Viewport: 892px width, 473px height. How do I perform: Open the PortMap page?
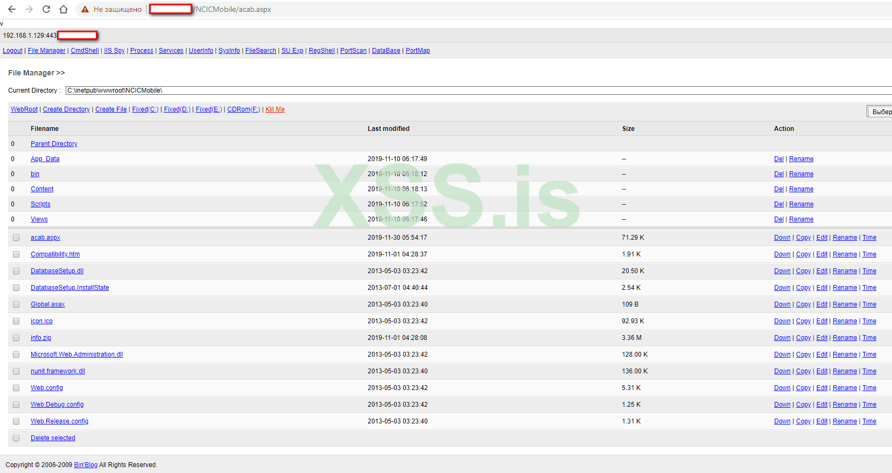pyautogui.click(x=418, y=51)
